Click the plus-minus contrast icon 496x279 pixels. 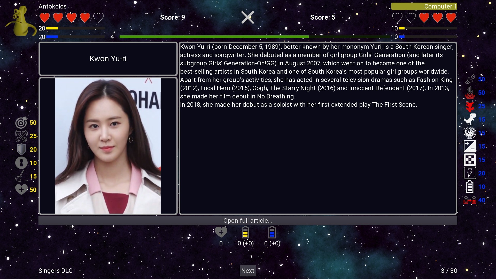[470, 146]
